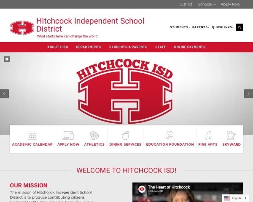Expand the Students menu
253x202 pixels.
[180, 27]
